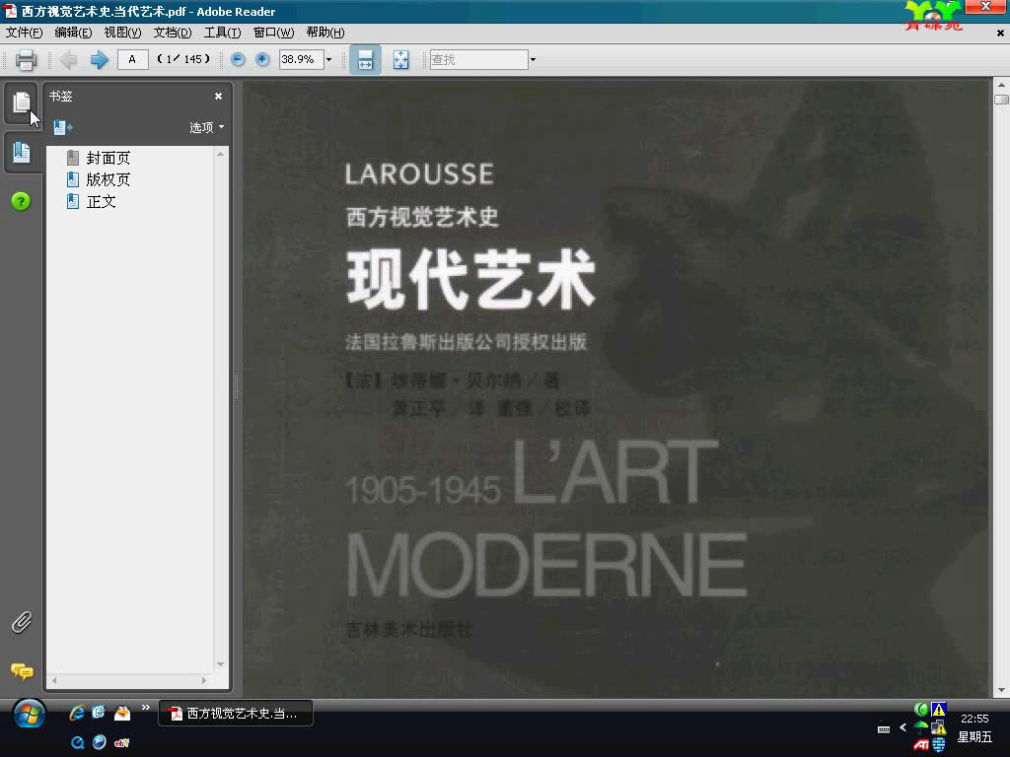1010x757 pixels.
Task: Open the 编辑(E) menu
Action: tap(73, 33)
